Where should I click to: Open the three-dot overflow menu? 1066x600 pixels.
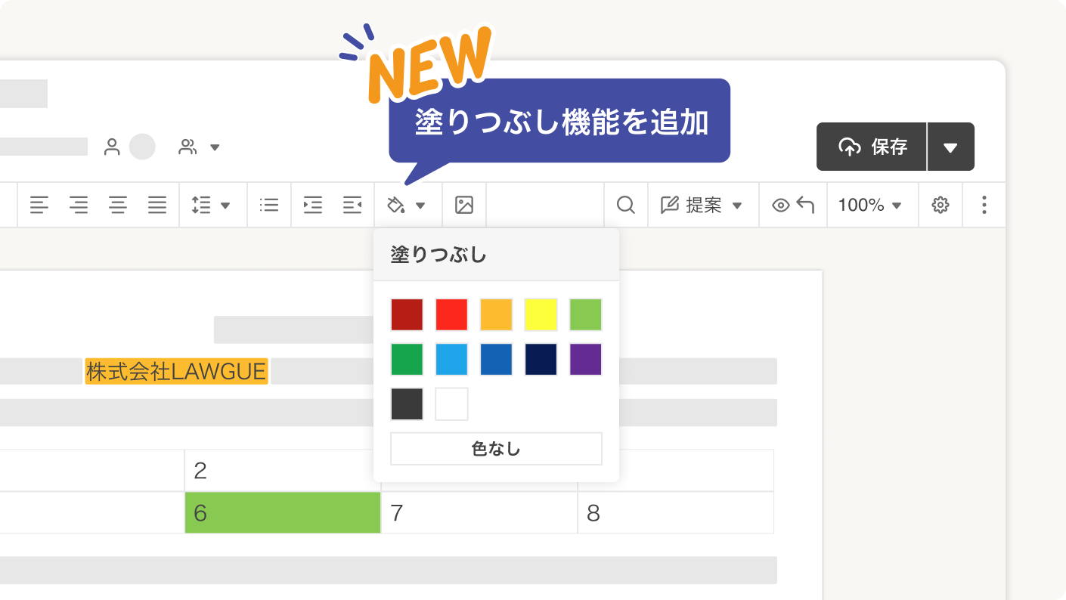(x=984, y=205)
